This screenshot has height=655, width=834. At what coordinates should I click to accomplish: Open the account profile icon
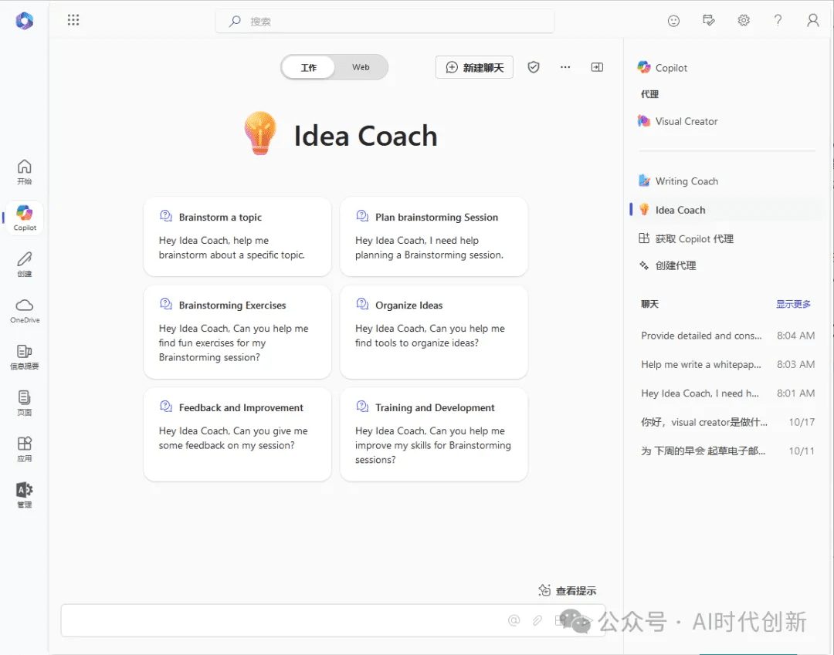(x=812, y=21)
